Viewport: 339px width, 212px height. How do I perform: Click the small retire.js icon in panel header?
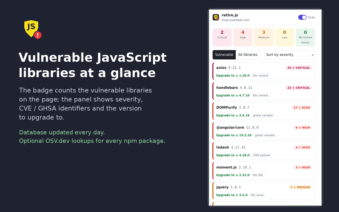(x=216, y=17)
